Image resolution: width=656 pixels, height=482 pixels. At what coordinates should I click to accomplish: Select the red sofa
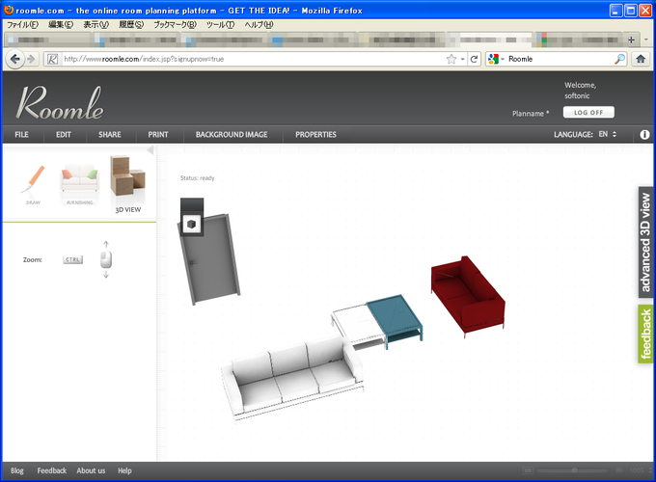point(468,296)
